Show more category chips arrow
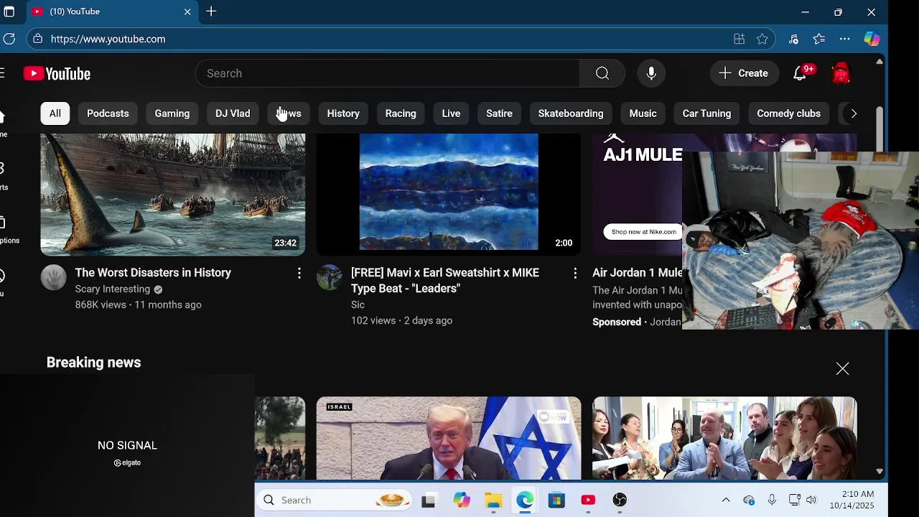This screenshot has width=919, height=517. [x=854, y=113]
